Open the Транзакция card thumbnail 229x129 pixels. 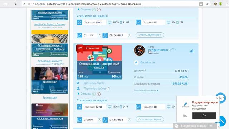pos(50,73)
